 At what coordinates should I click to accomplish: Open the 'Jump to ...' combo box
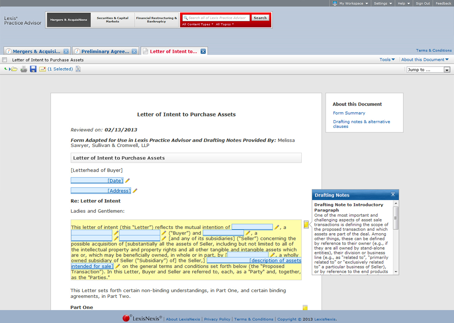tap(428, 70)
